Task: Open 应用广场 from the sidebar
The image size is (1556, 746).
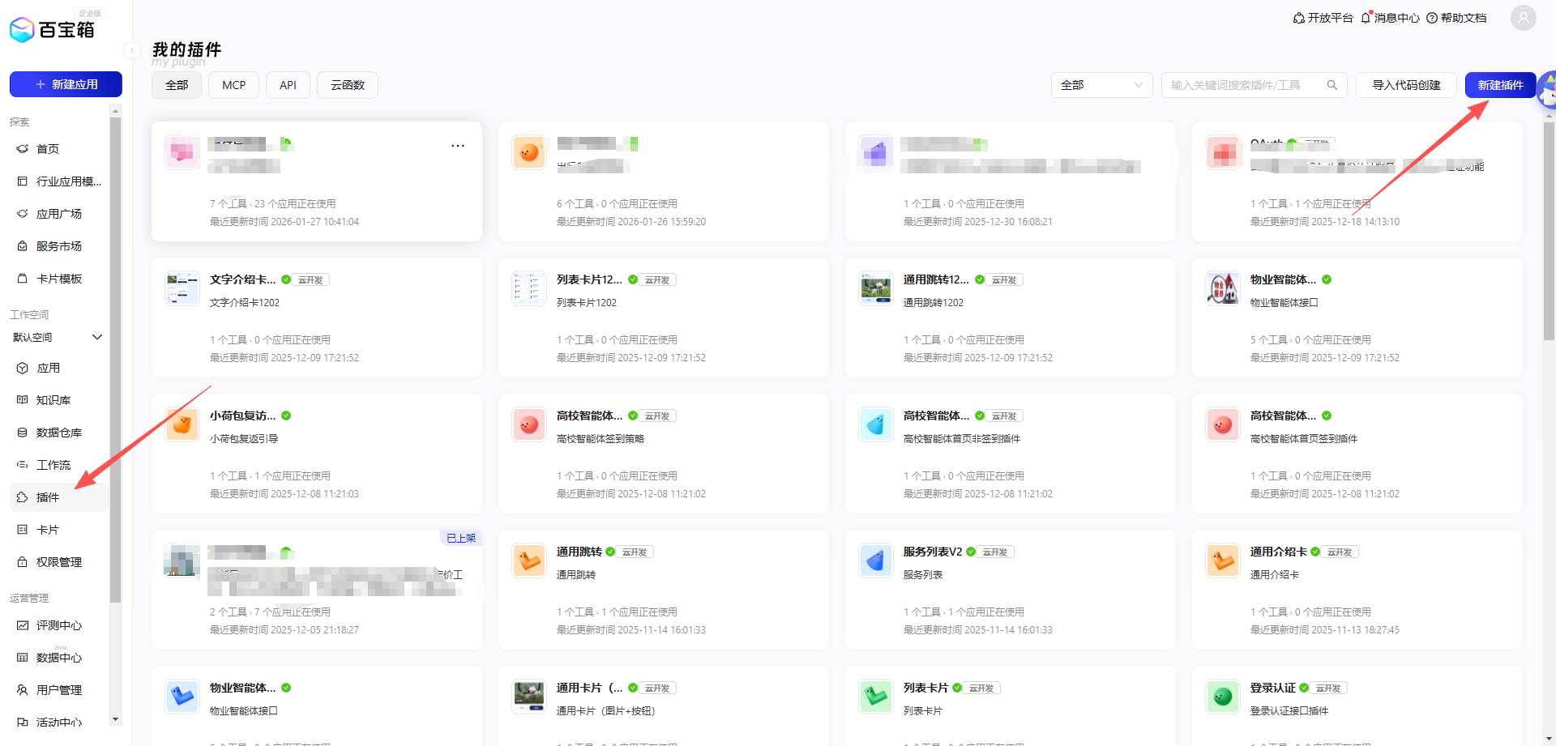Action: tap(59, 214)
